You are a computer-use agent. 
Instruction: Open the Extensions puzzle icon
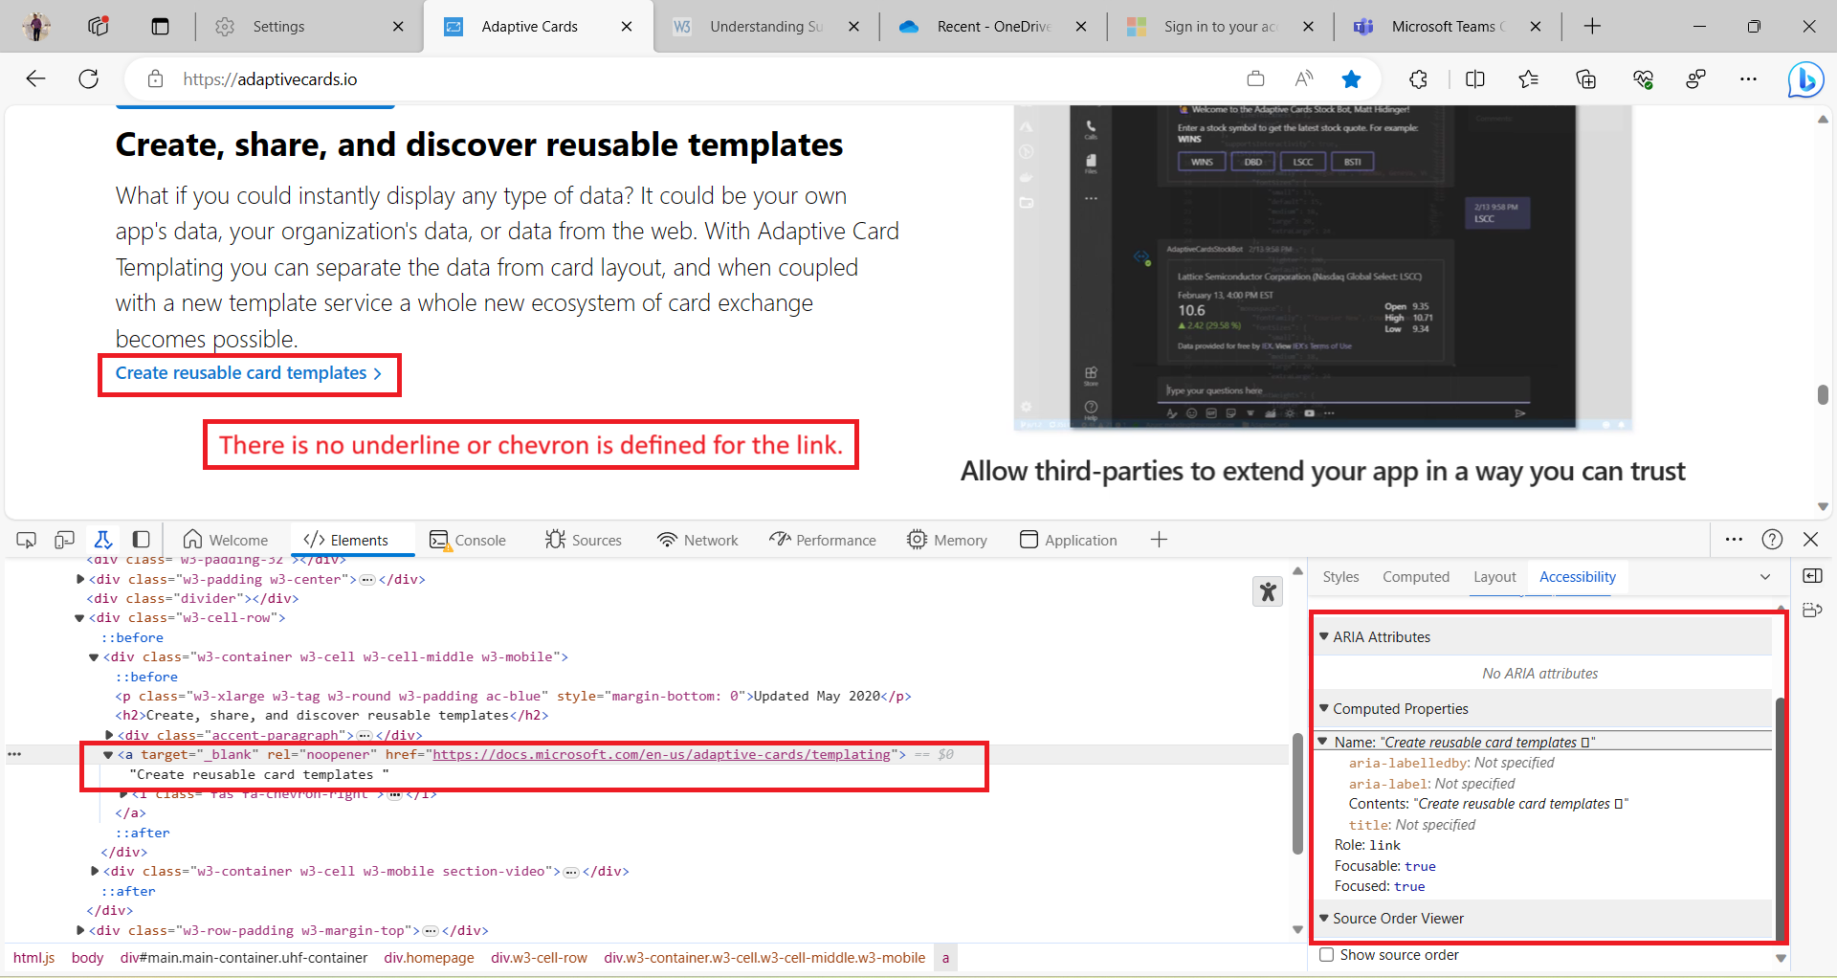[x=1419, y=79]
